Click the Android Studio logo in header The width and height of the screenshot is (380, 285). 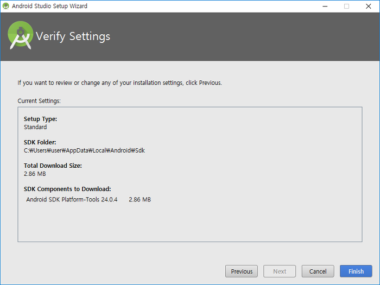pos(21,35)
